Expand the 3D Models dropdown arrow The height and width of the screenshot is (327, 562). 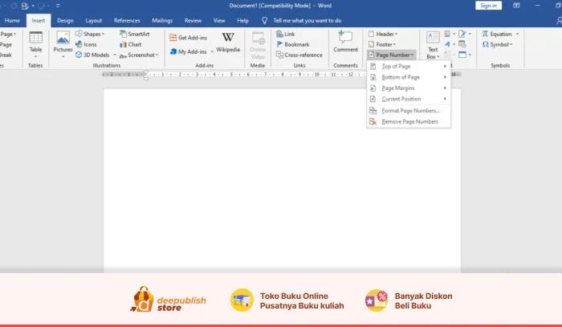pos(115,55)
